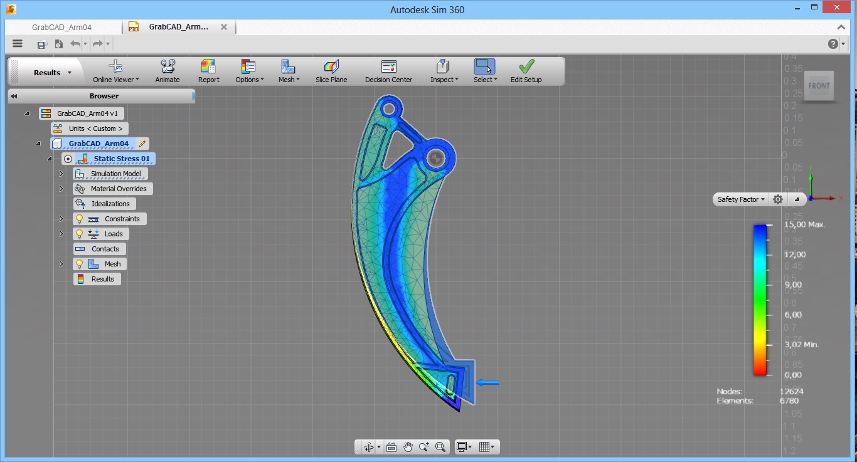Click the Browser panel header
The width and height of the screenshot is (857, 462).
click(x=102, y=96)
